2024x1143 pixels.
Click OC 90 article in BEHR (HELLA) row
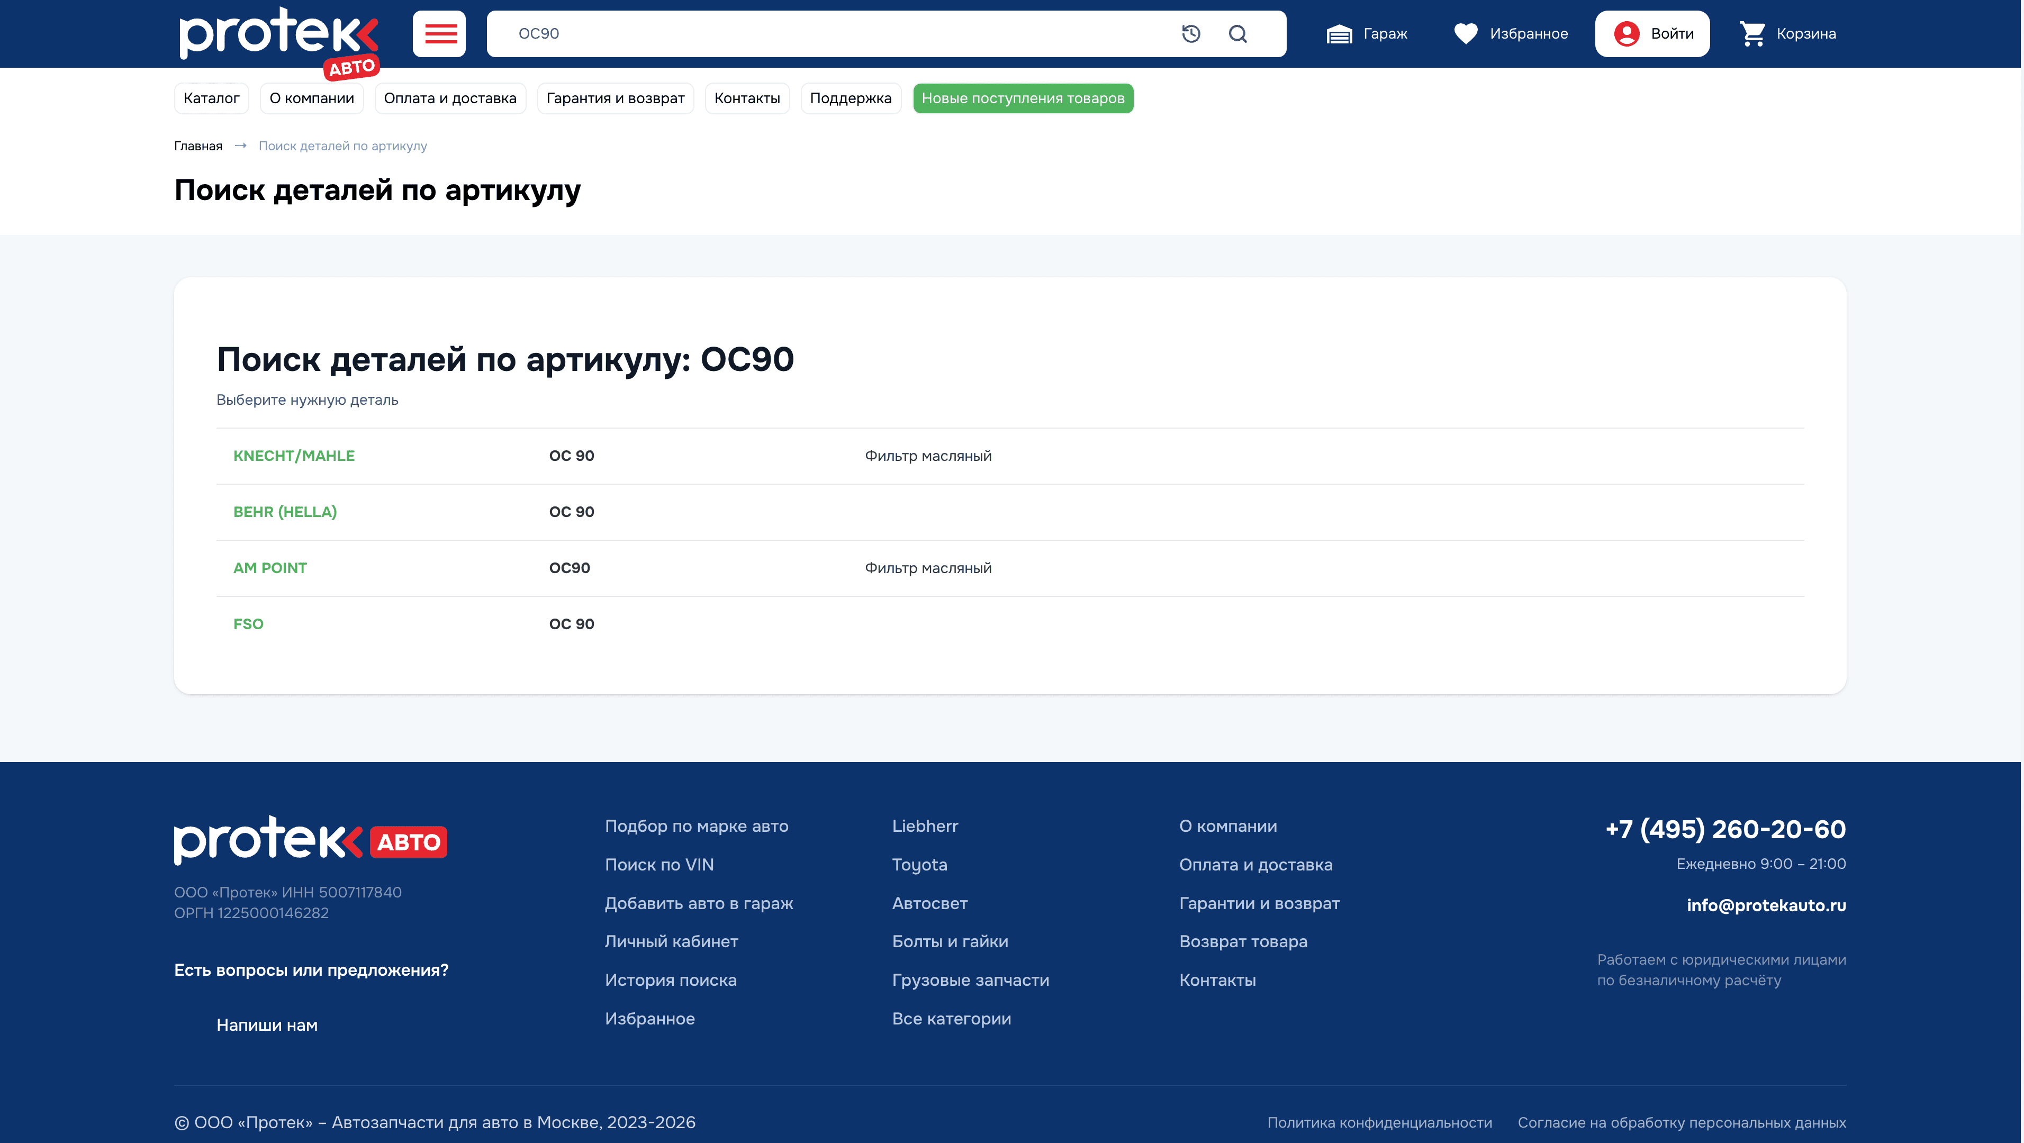pos(571,511)
